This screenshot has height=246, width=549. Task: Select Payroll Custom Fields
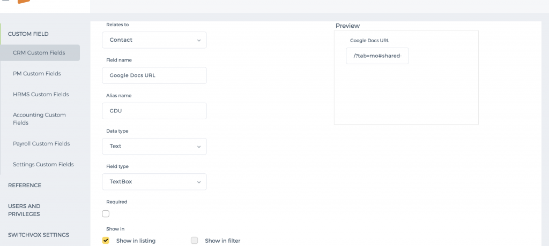click(41, 144)
